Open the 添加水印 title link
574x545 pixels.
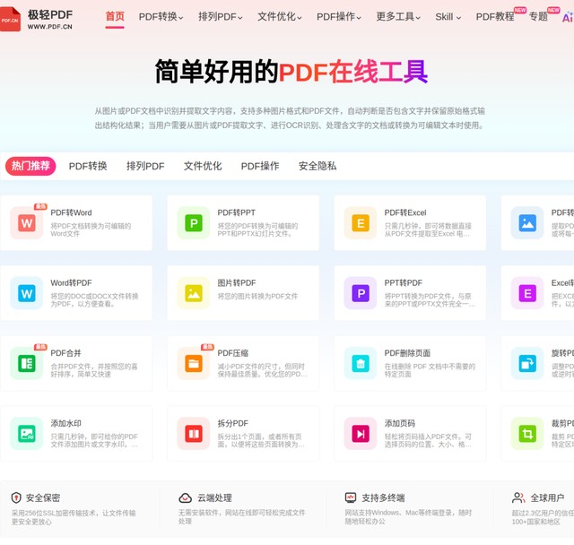click(x=65, y=423)
